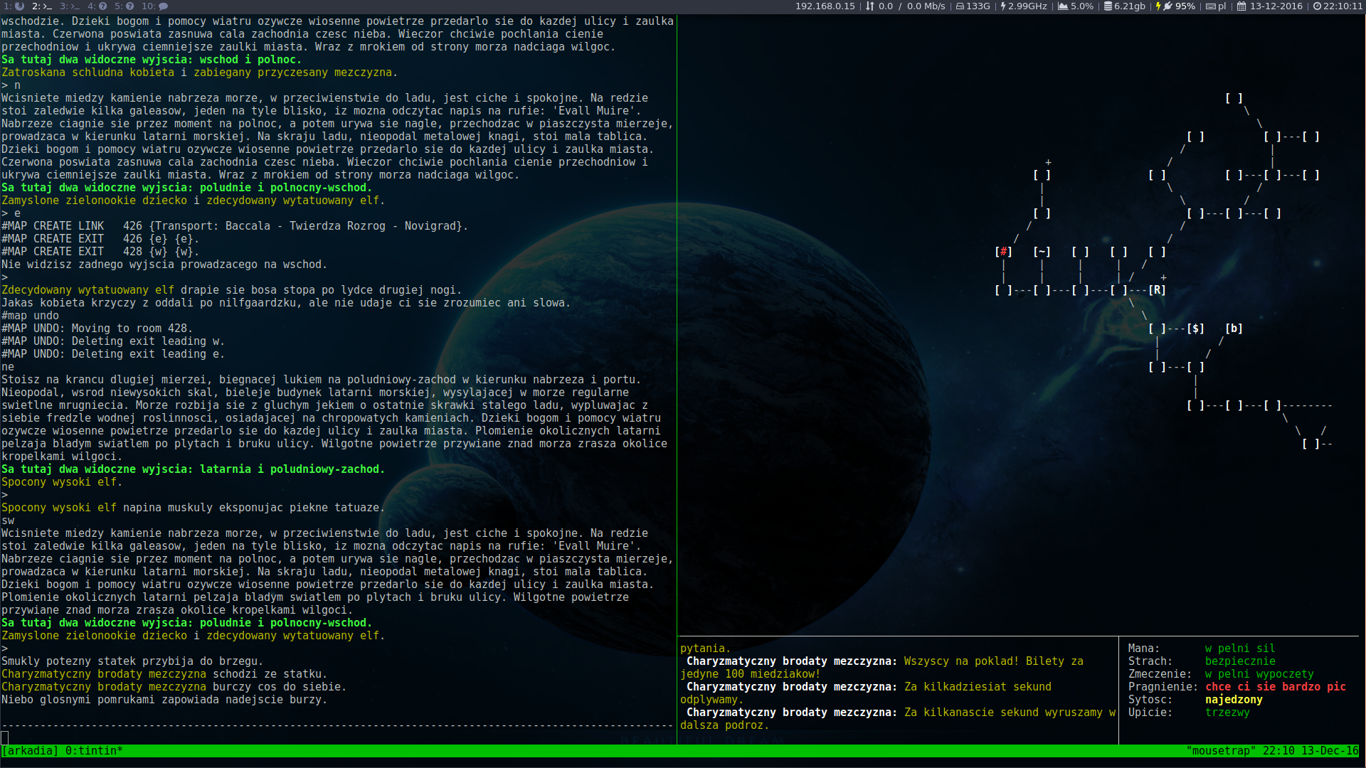Image resolution: width=1366 pixels, height=768 pixels.
Task: Click the '#MAP CREATE LINK 426' line
Action: point(235,226)
